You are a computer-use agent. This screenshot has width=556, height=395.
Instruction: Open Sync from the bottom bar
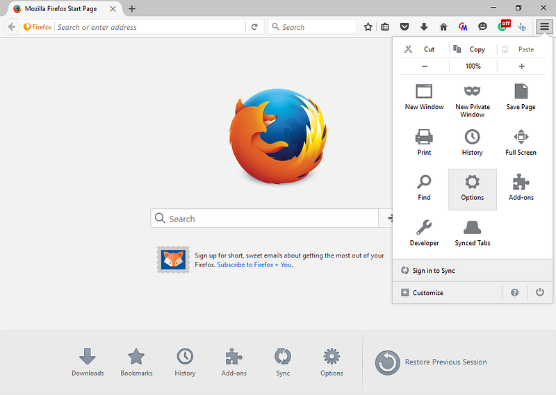point(283,362)
